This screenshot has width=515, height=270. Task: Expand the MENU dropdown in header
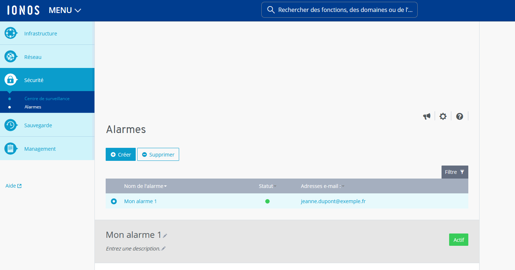coord(65,10)
